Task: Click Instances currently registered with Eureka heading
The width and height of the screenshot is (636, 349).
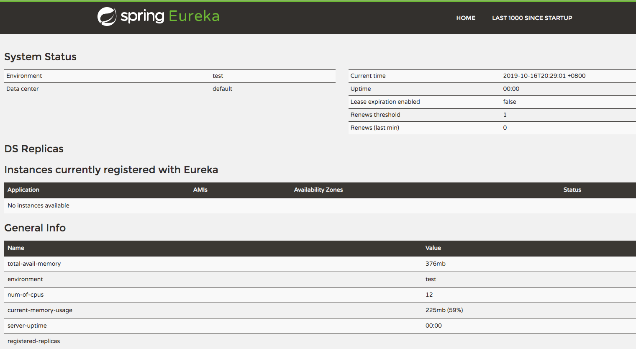Action: (111, 169)
